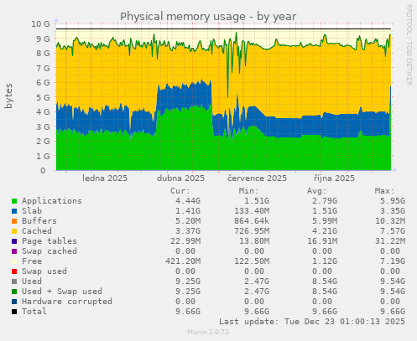The image size is (417, 341).
Task: Click Applications max value 5.95G
Action: click(x=393, y=201)
